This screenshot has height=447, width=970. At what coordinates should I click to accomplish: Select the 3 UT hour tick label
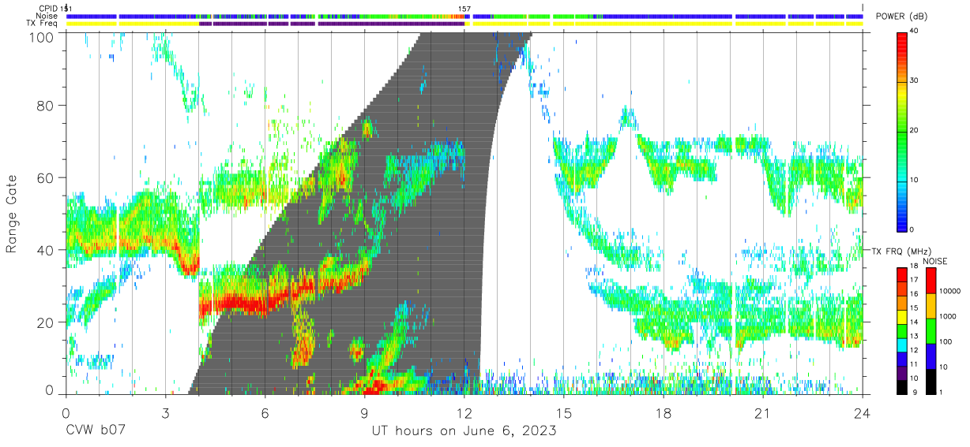165,412
